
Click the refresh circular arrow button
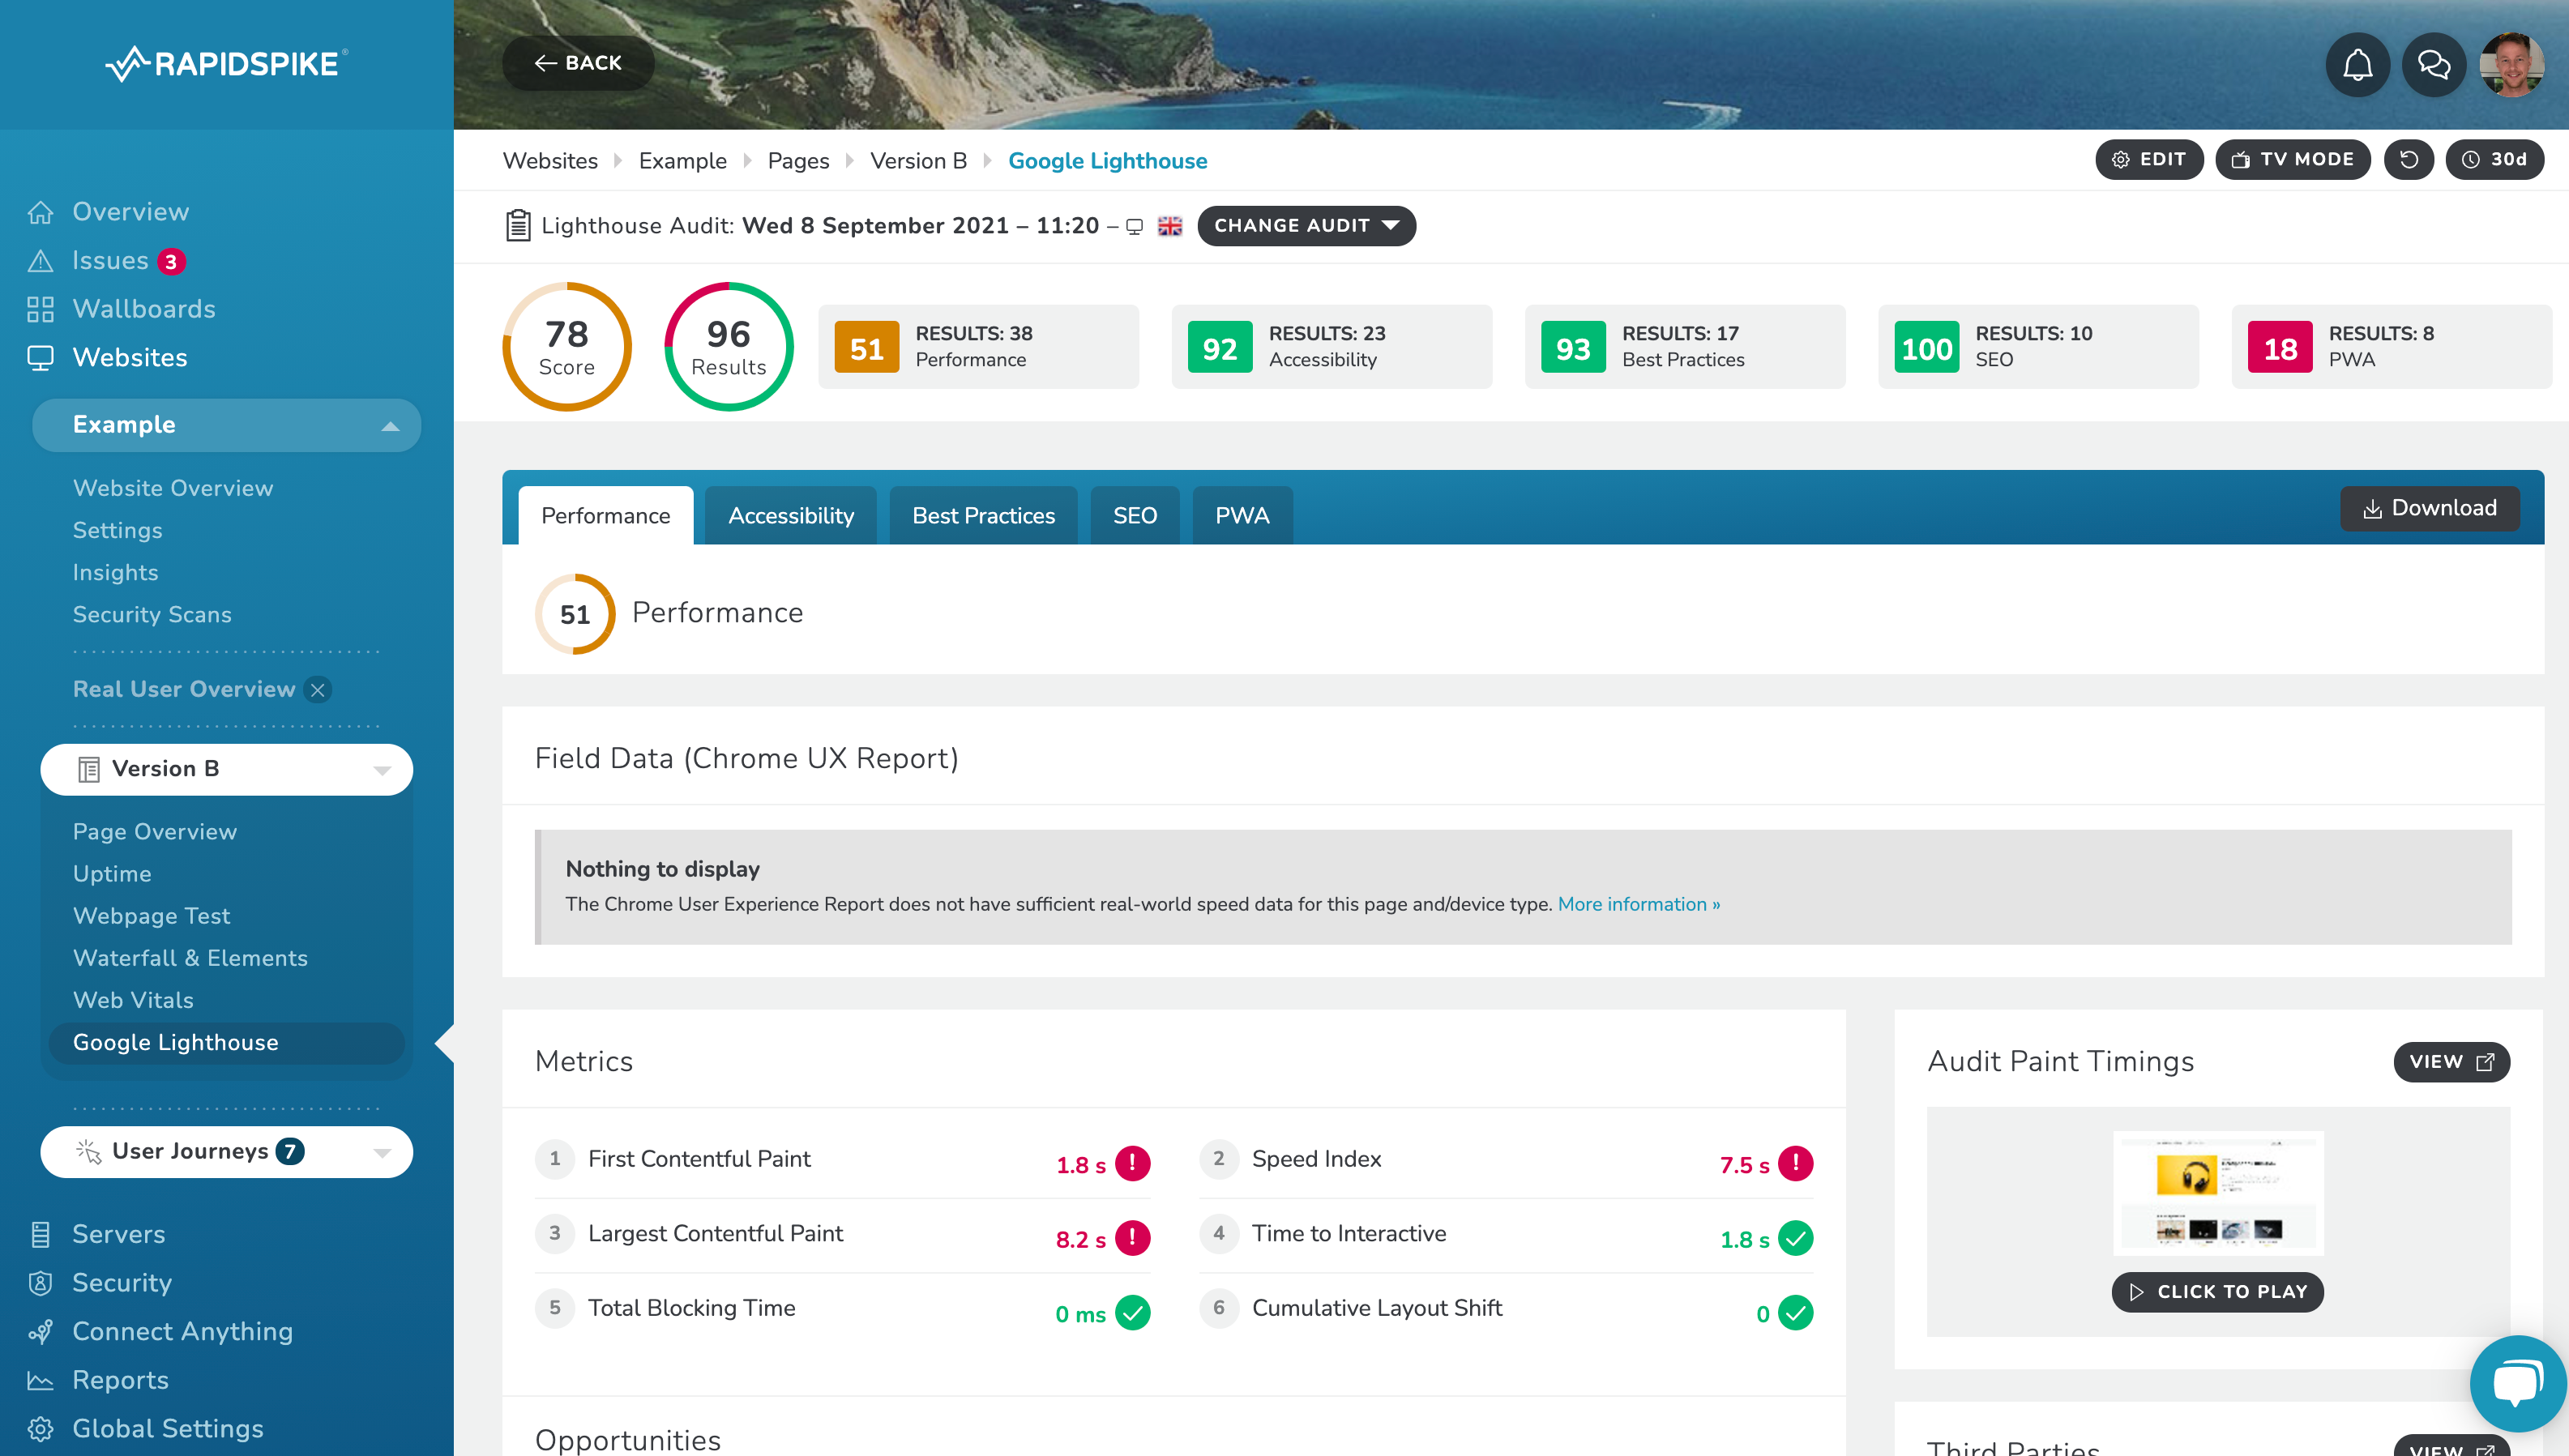coord(2409,160)
